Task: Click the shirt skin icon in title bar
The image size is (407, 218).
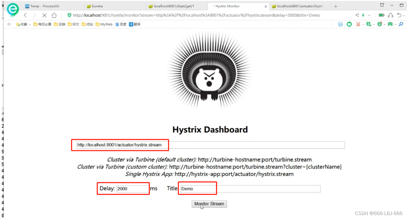Action: pyautogui.click(x=382, y=5)
